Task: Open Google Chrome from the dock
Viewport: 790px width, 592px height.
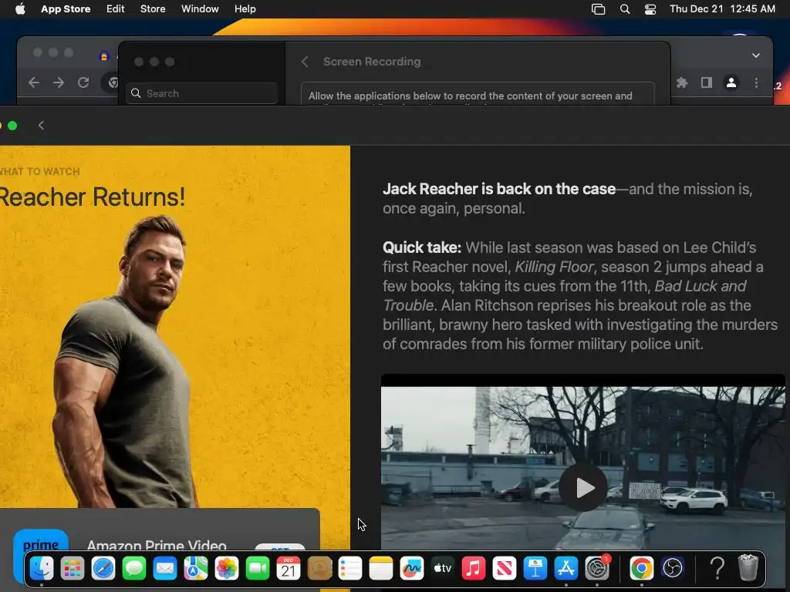Action: tap(641, 569)
